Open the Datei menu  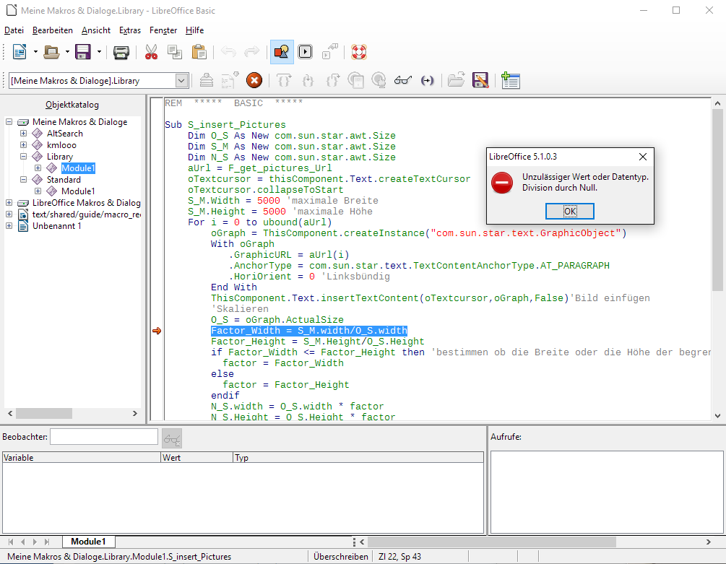(x=14, y=30)
